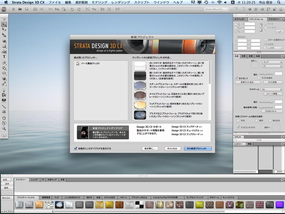Click the Wi-Fi menu bar icon
285x214 pixels.
219,2
